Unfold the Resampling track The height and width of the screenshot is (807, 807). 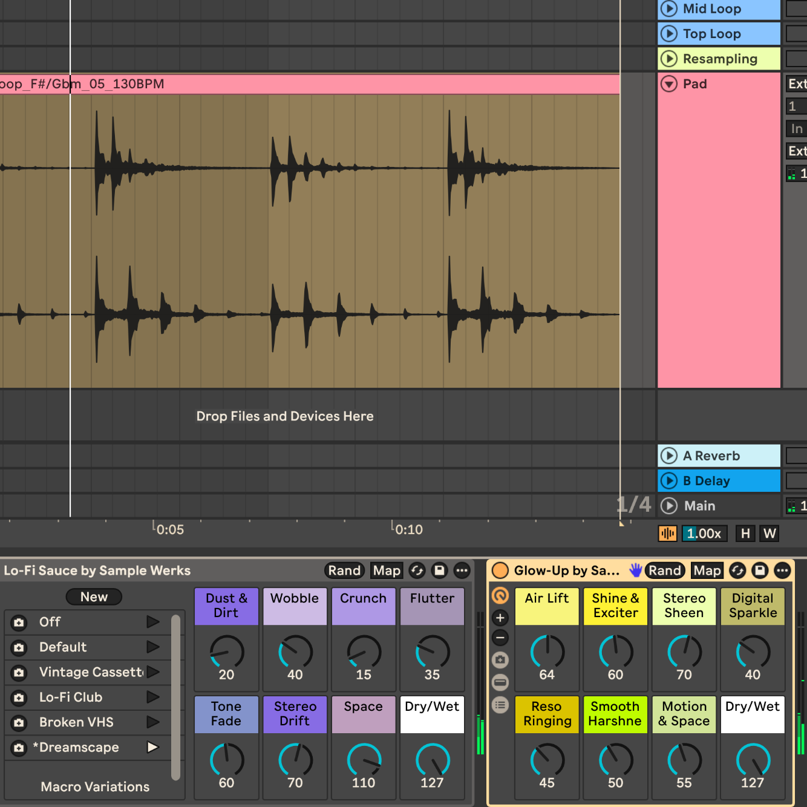tap(669, 59)
